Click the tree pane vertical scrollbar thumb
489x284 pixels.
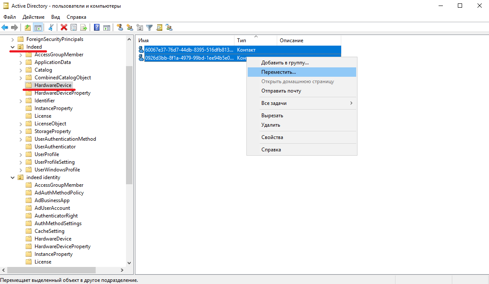pos(129,124)
